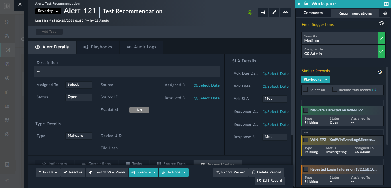Accept the Severity Medium suggestion checkmark

[x=381, y=38]
